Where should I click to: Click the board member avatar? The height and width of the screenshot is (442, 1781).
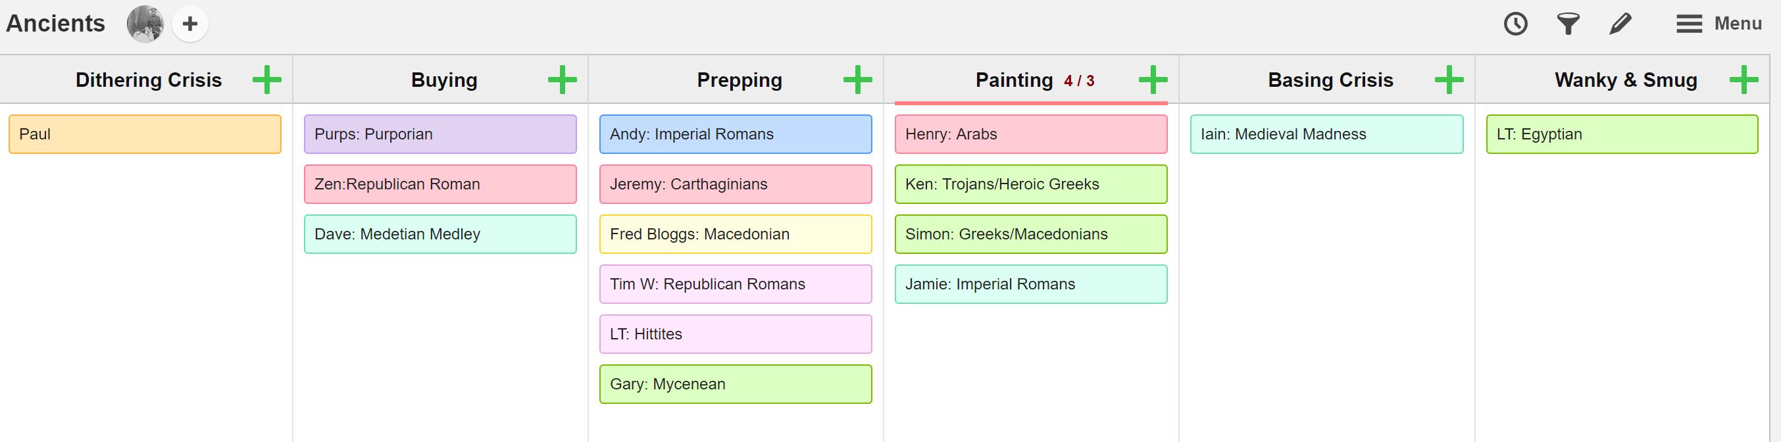[x=145, y=24]
